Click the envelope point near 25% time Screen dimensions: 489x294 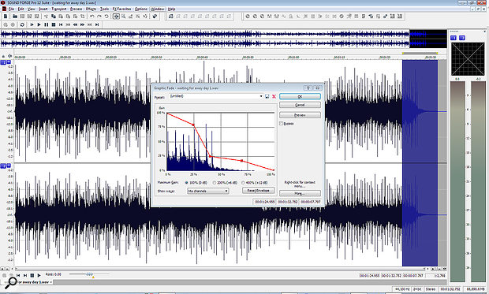(193, 125)
